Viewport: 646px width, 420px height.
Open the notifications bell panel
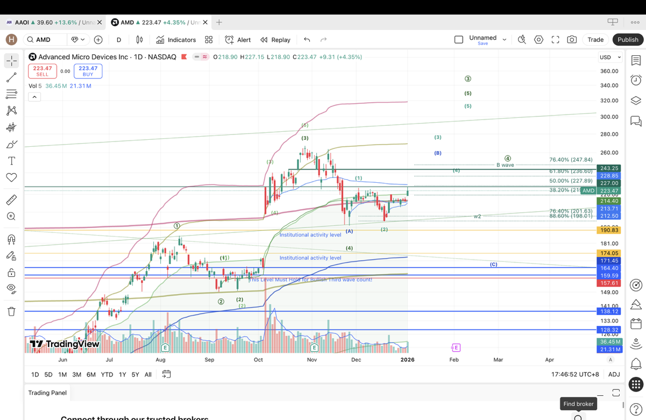point(636,364)
